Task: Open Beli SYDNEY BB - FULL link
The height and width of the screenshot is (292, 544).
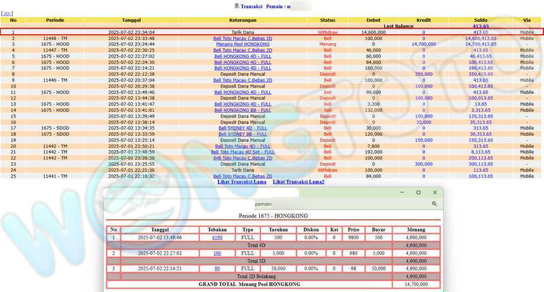Action: coord(243,134)
